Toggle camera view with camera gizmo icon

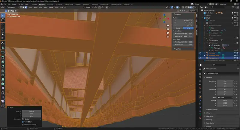coord(168,33)
